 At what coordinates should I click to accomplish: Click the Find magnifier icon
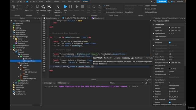click(x=37, y=7)
